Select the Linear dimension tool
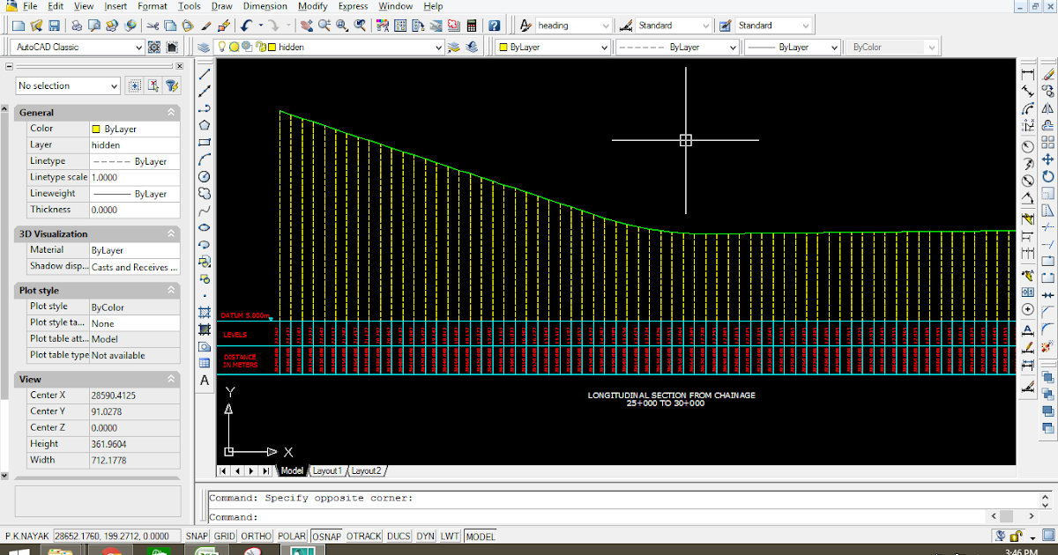 tap(1027, 75)
